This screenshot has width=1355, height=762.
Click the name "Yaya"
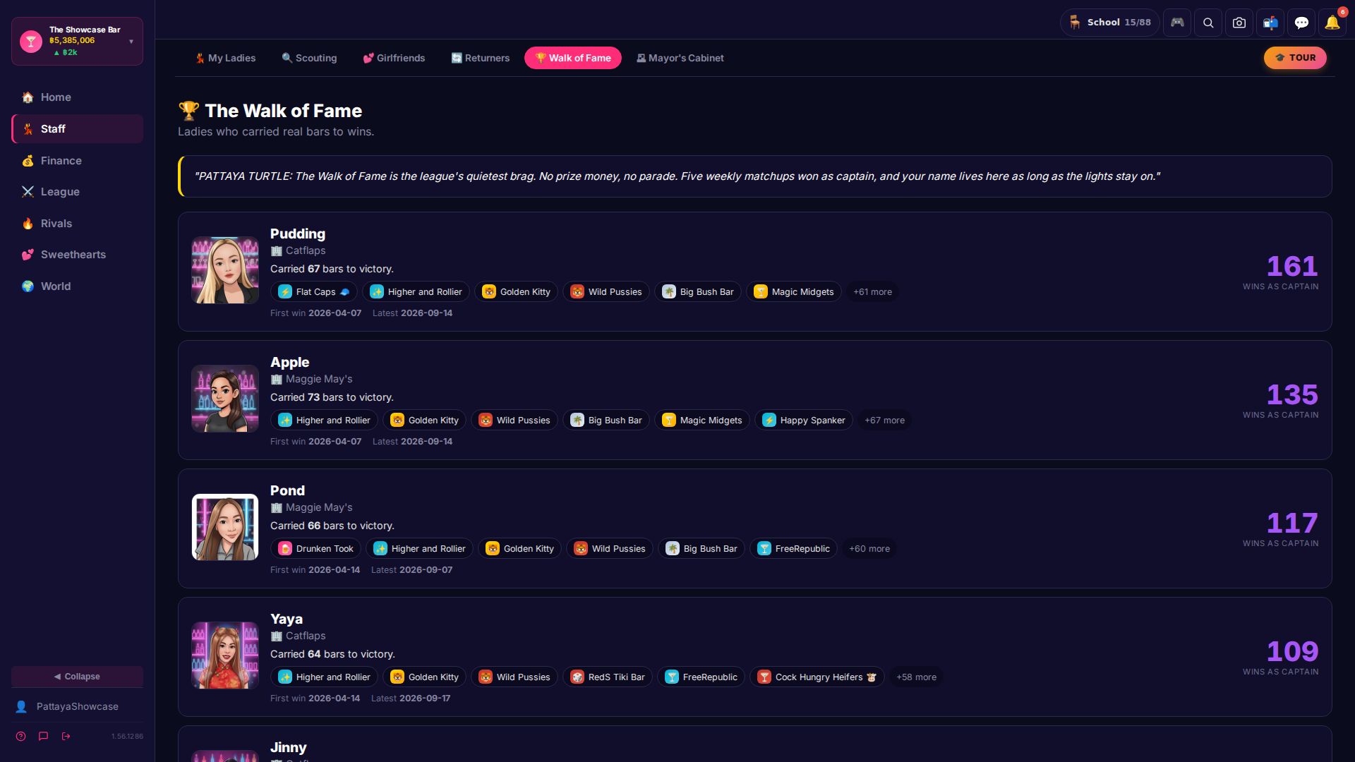tap(287, 619)
